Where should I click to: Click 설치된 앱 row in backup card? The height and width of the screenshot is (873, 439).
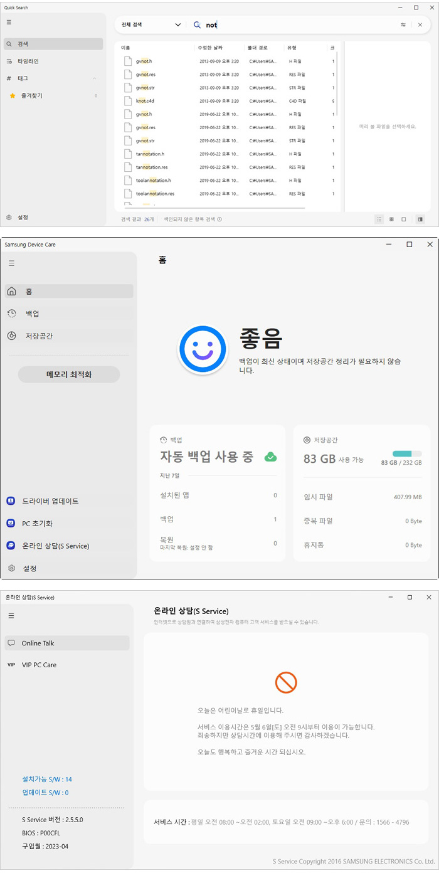(218, 495)
